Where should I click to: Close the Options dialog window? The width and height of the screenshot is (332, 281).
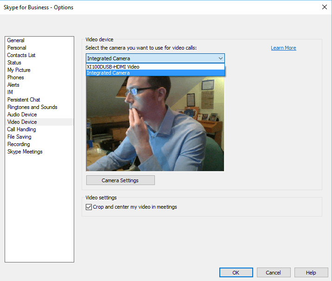coord(325,7)
